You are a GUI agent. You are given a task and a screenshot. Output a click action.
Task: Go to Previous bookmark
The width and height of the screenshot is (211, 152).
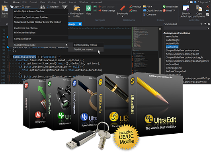pyautogui.click(x=135, y=7)
